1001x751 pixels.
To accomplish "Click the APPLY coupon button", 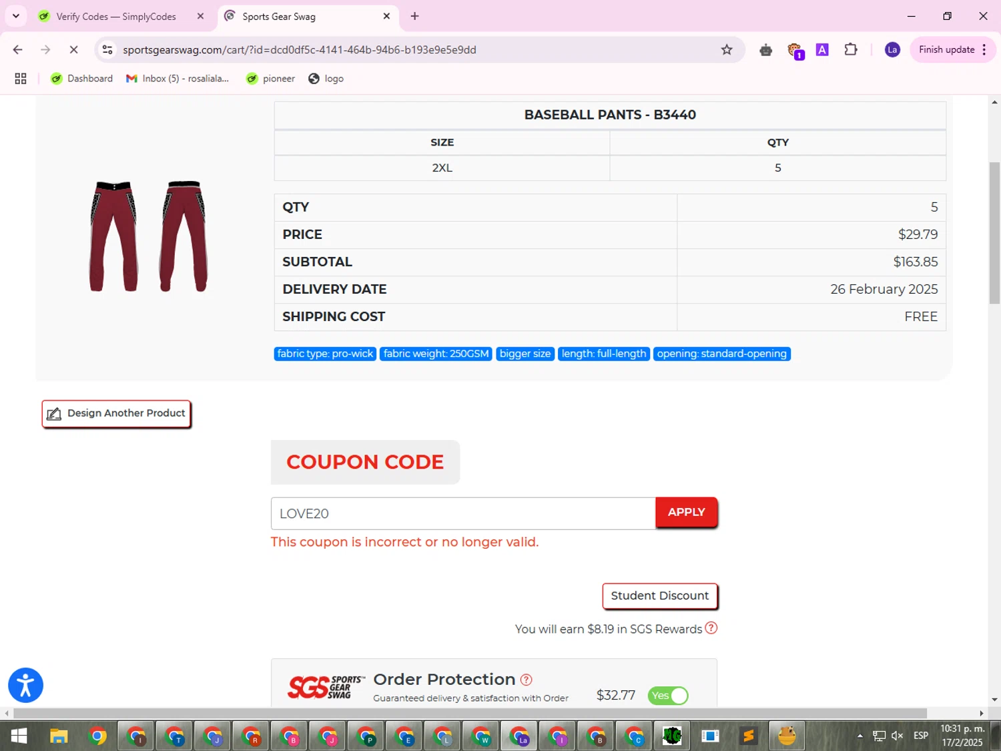I will click(687, 512).
